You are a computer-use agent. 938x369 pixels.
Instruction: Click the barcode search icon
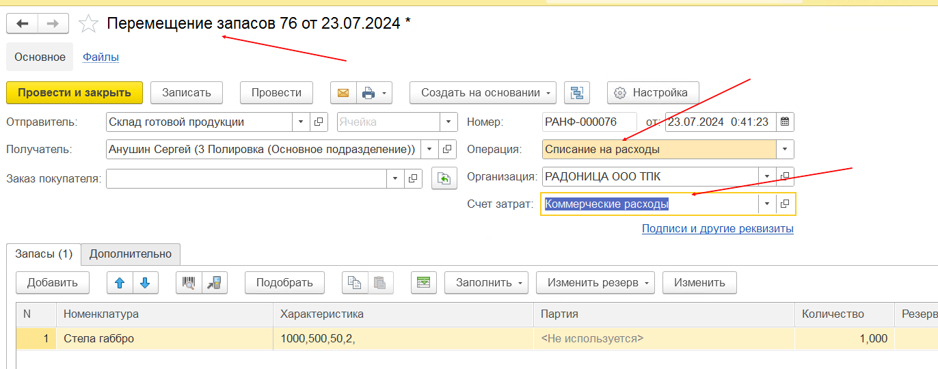click(189, 282)
